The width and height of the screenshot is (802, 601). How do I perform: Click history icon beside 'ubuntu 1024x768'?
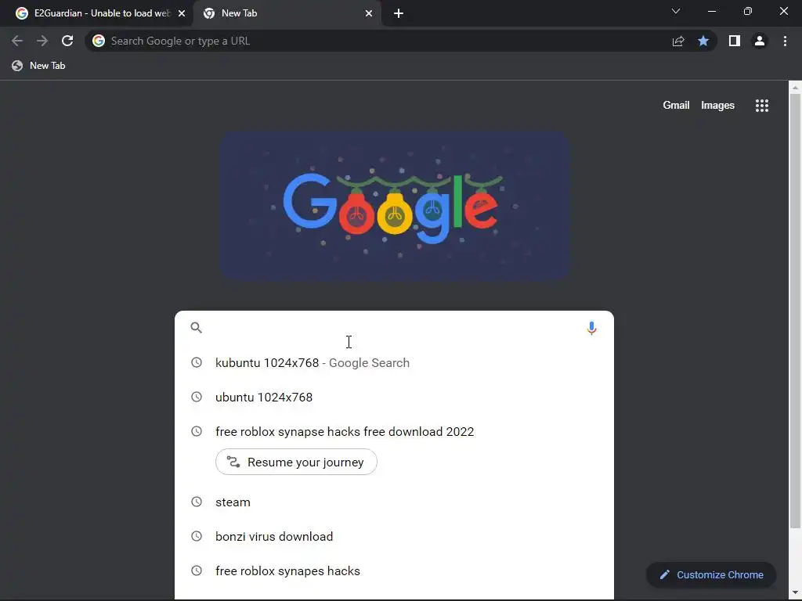[197, 397]
